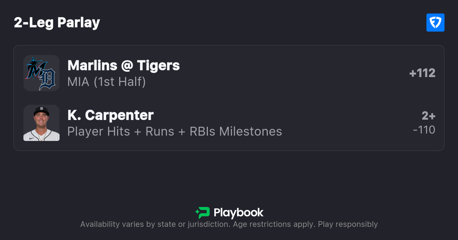Tap the -110 odds value
This screenshot has height=240, width=458.
(424, 130)
